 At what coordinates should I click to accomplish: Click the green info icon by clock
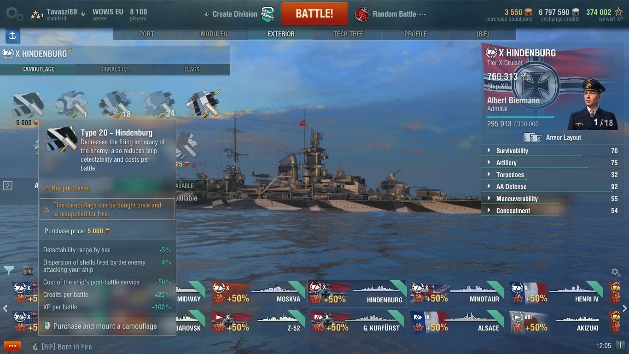[x=620, y=345]
